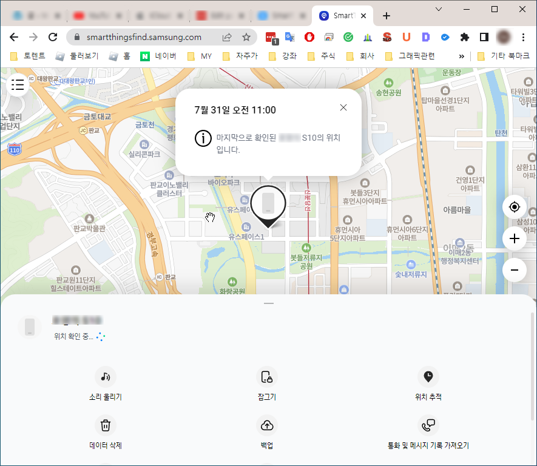This screenshot has height=466, width=537.
Task: Switch to the SmartThings Find tab
Action: (342, 16)
